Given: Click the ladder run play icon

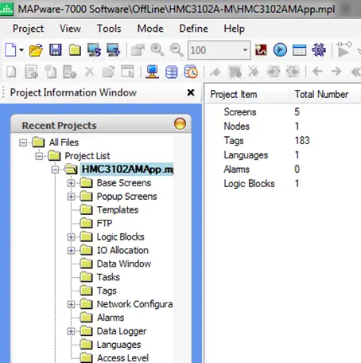Looking at the screenshot, I should pos(344,49).
